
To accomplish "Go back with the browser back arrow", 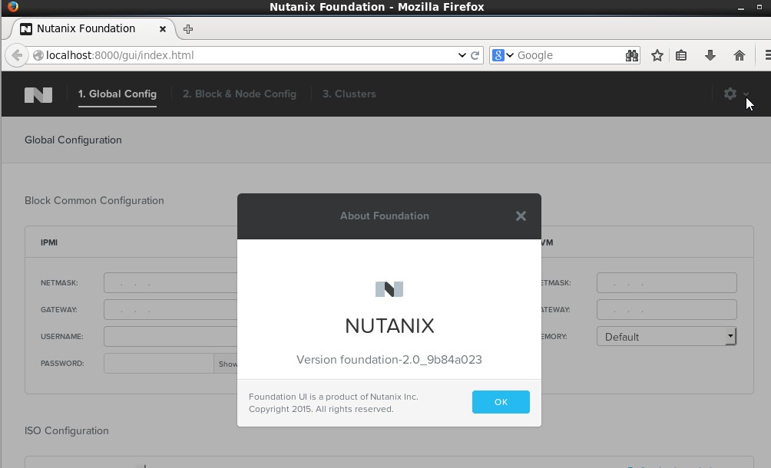I will pyautogui.click(x=16, y=55).
